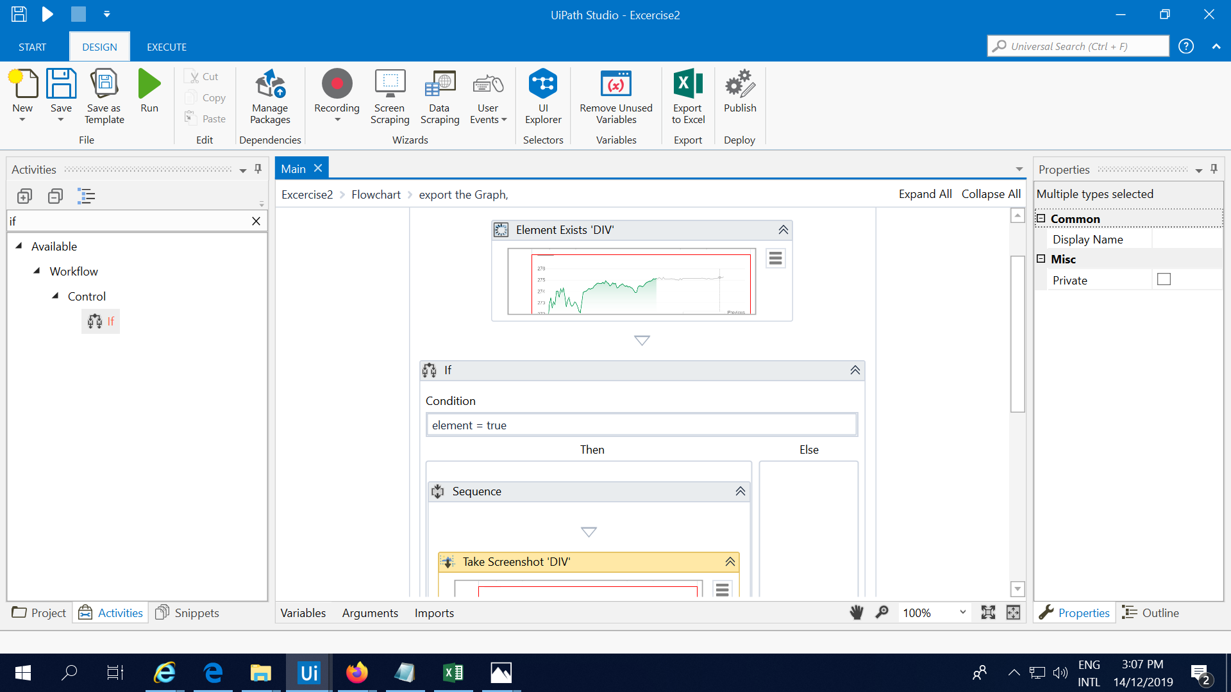Select the condition field showing element = true
This screenshot has width=1231, height=692.
coord(641,424)
